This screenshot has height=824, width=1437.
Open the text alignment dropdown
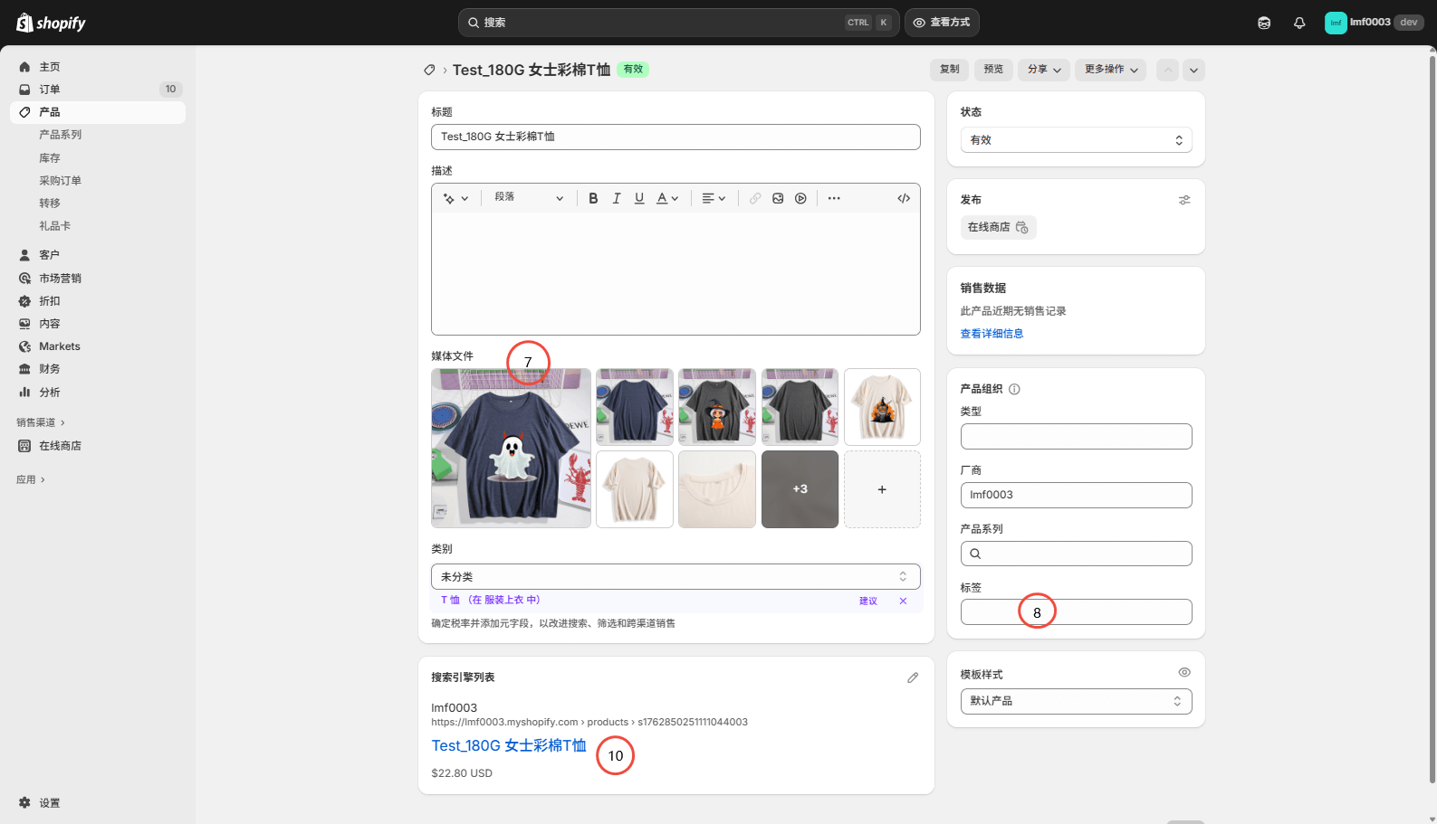point(714,198)
